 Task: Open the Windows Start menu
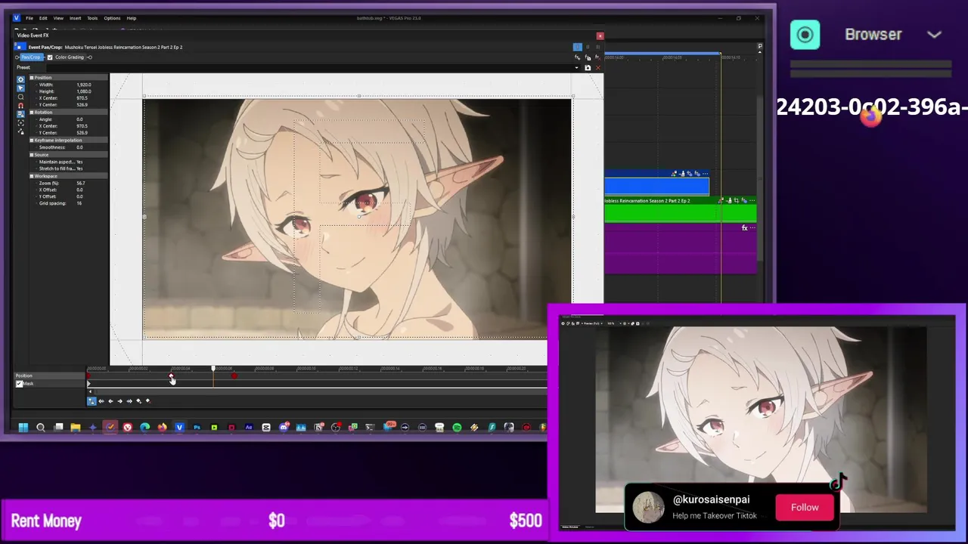coord(23,428)
